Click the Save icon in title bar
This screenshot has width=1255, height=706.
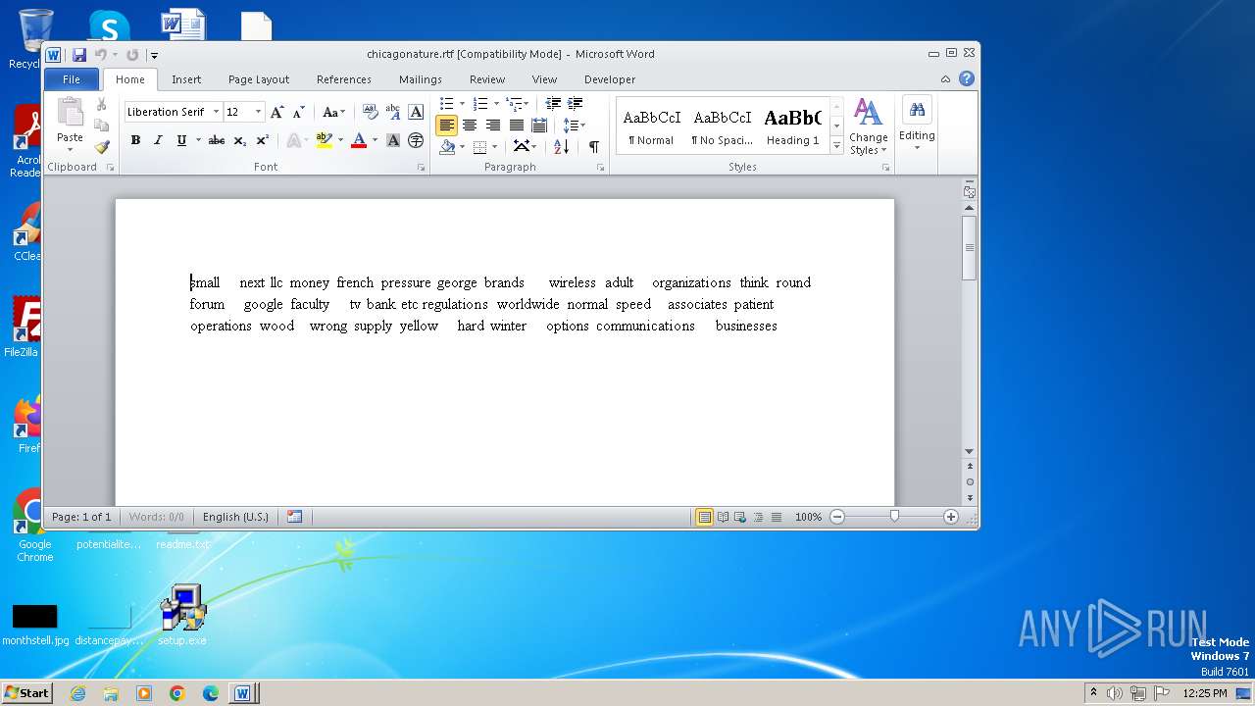[79, 55]
